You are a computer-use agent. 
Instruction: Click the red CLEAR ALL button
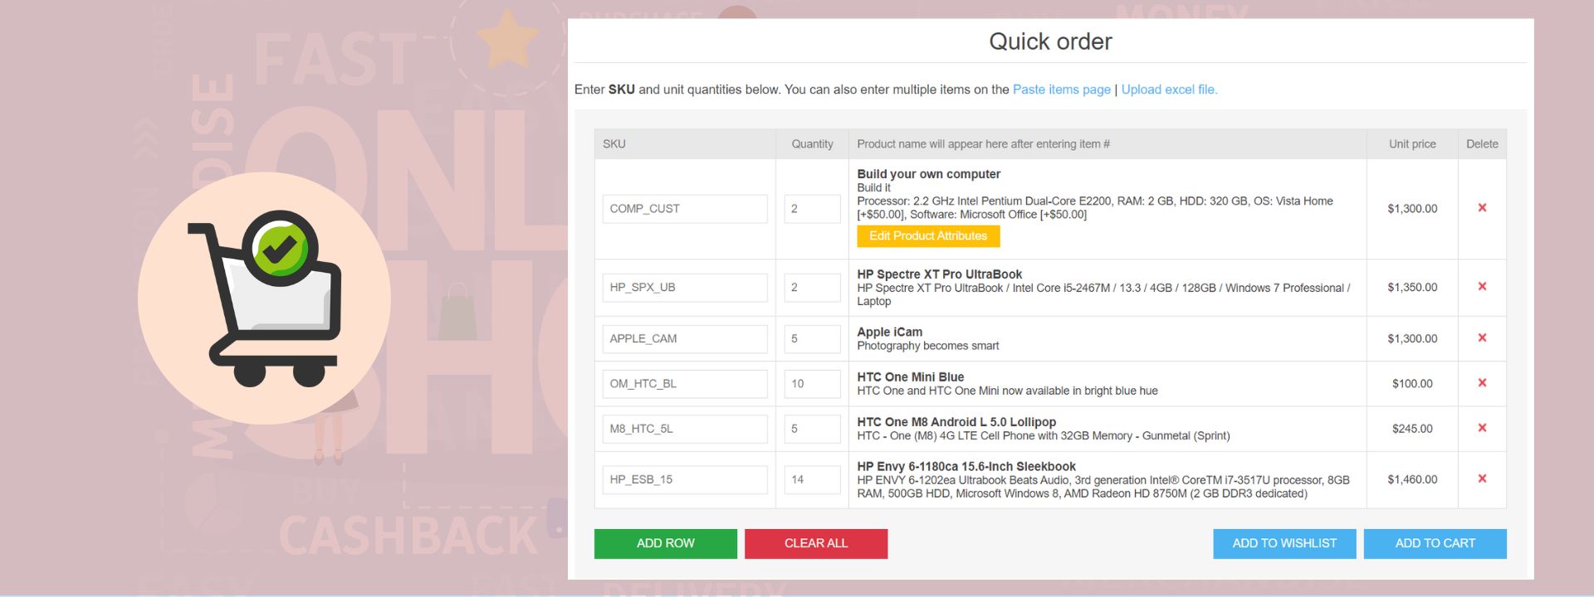click(x=816, y=544)
